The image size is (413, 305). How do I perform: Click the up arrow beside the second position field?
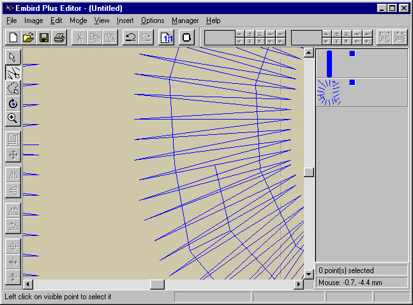326,33
